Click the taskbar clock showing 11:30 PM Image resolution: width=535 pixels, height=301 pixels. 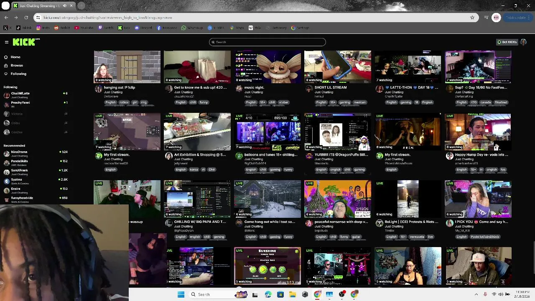coord(522,294)
